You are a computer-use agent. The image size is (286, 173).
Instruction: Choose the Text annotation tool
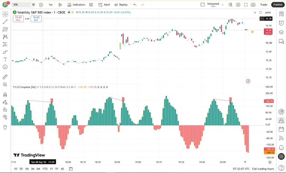[5, 59]
